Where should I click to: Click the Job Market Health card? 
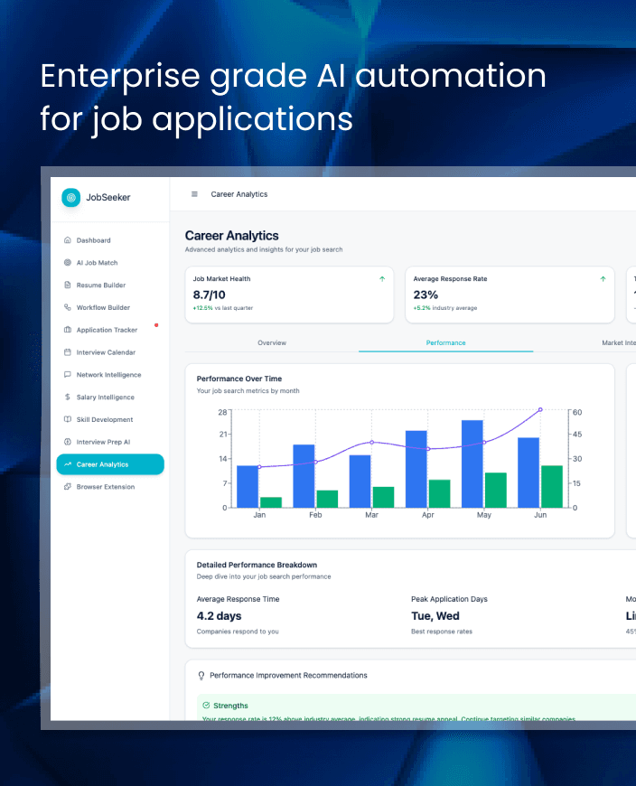click(x=290, y=295)
